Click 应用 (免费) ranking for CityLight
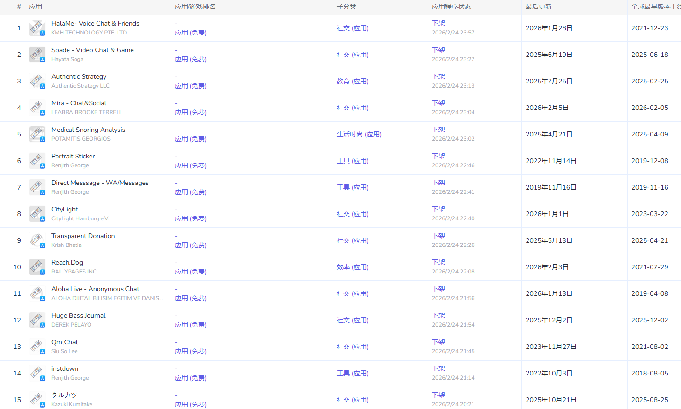This screenshot has height=409, width=681. [x=191, y=218]
